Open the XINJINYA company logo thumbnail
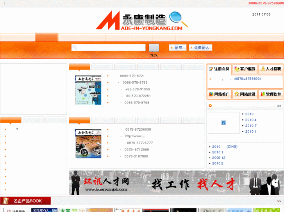This screenshot has height=212, width=284. [x=44, y=210]
